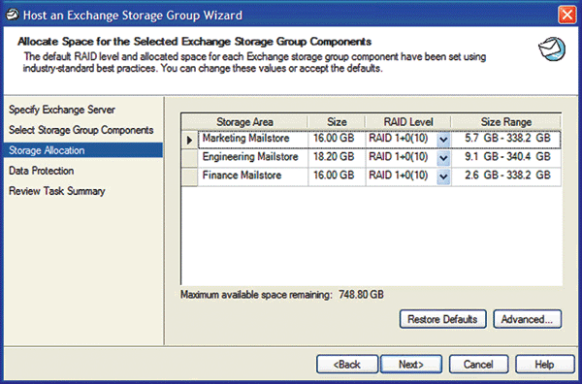Click the Exchange envelope icon in header
This screenshot has width=582, height=384.
pyautogui.click(x=552, y=49)
